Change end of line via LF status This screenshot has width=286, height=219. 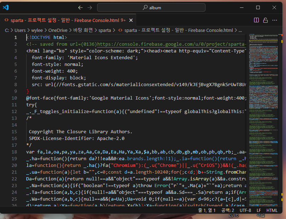(259, 210)
